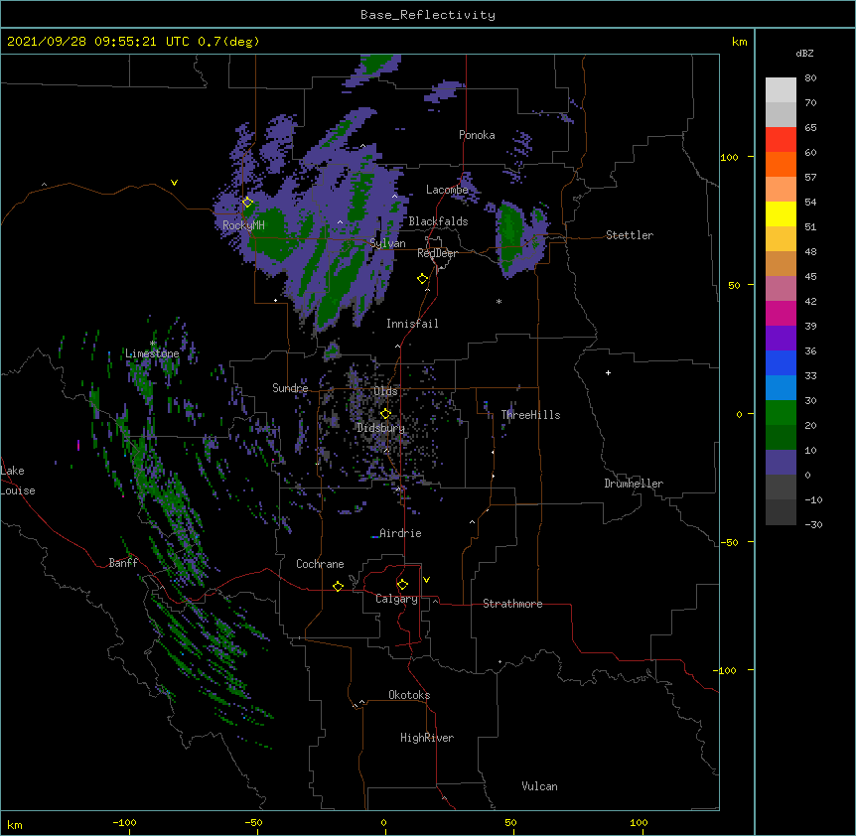Click the yellow V marker northwest of RockyMH
The height and width of the screenshot is (836, 856).
[x=174, y=183]
